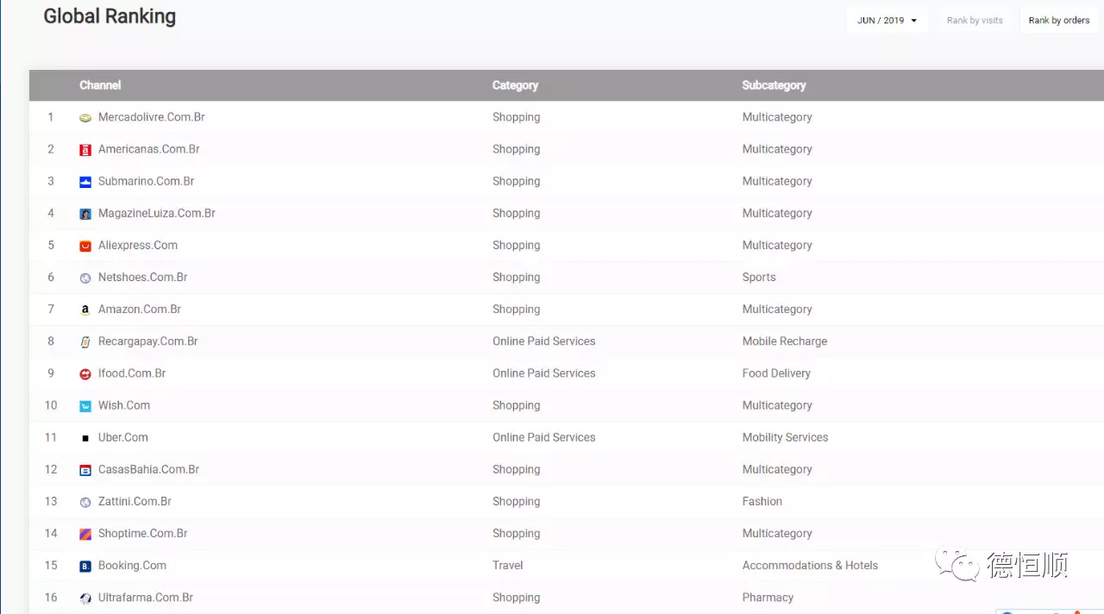The height and width of the screenshot is (614, 1104).
Task: Click Mobility Services subcategory cell
Action: tap(785, 437)
